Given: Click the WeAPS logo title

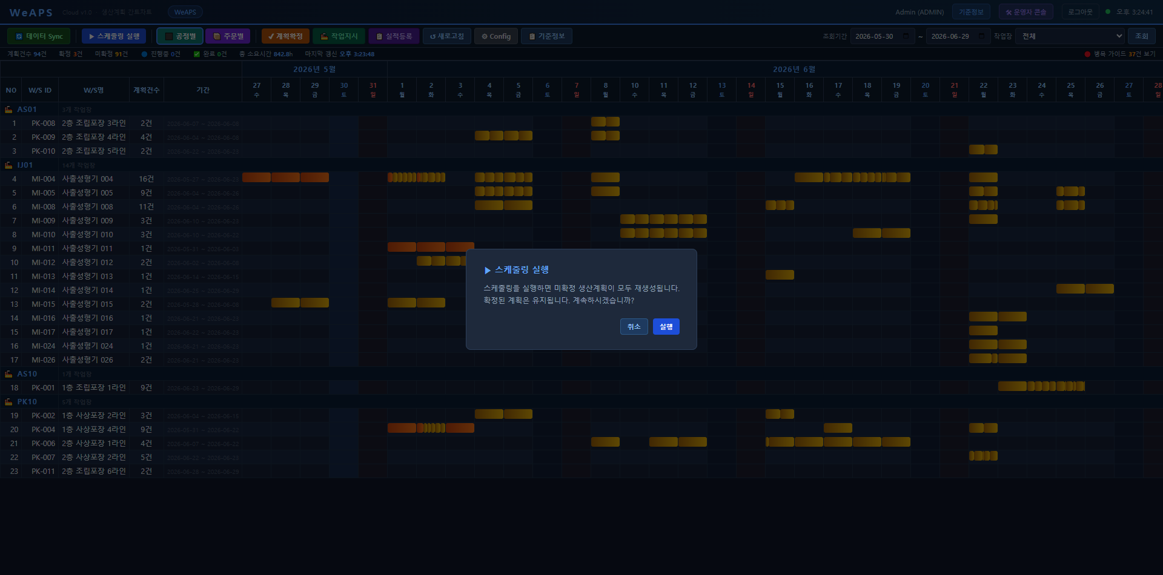Looking at the screenshot, I should click(x=31, y=13).
